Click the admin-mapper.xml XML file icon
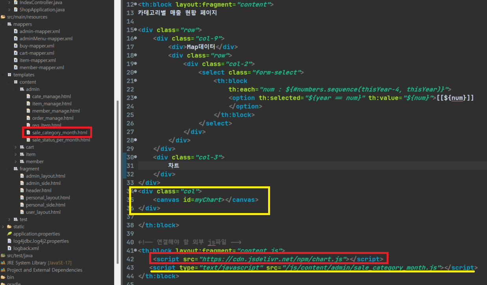 pyautogui.click(x=16, y=31)
